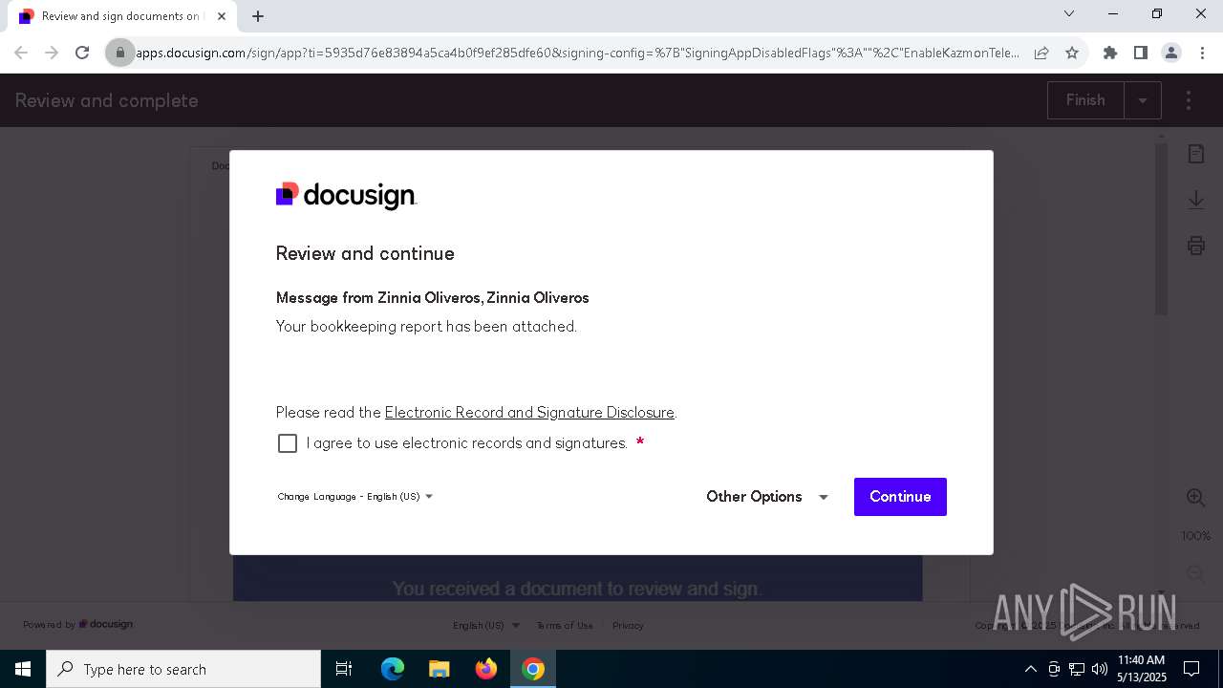Click the site lock security icon
Image resolution: width=1223 pixels, height=688 pixels.
click(x=120, y=53)
